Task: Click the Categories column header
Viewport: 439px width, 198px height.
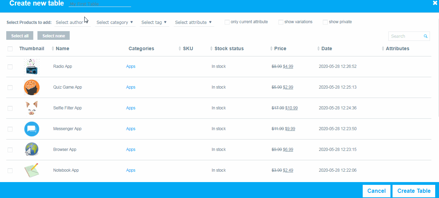Action: coord(141,48)
